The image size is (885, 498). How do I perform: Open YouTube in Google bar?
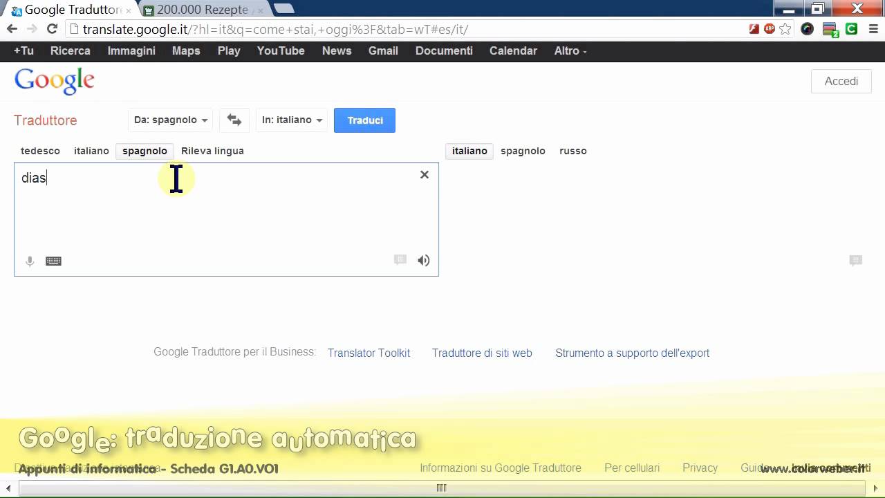pos(281,50)
